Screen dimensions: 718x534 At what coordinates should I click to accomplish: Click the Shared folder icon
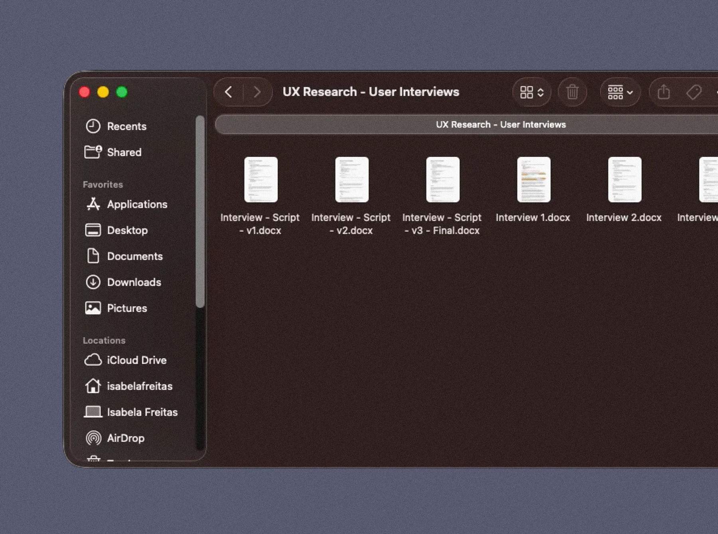[x=93, y=152]
